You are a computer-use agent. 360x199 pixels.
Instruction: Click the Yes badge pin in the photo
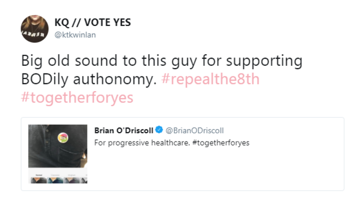click(63, 138)
